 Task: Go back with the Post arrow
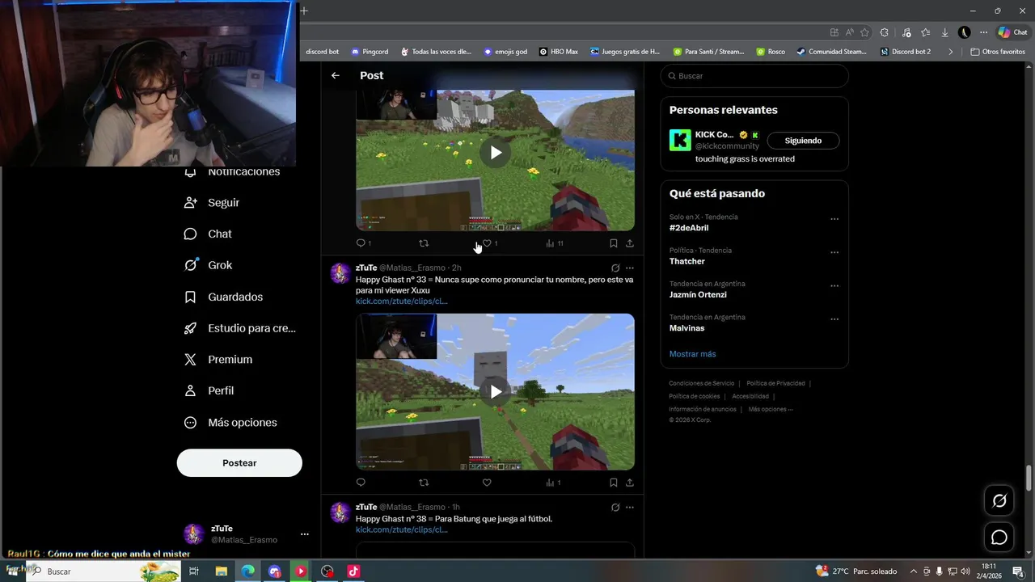coord(336,75)
